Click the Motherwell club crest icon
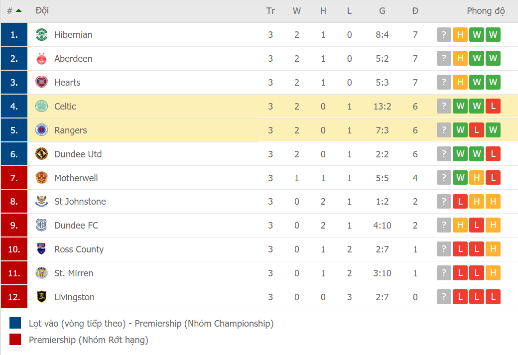 pyautogui.click(x=41, y=178)
